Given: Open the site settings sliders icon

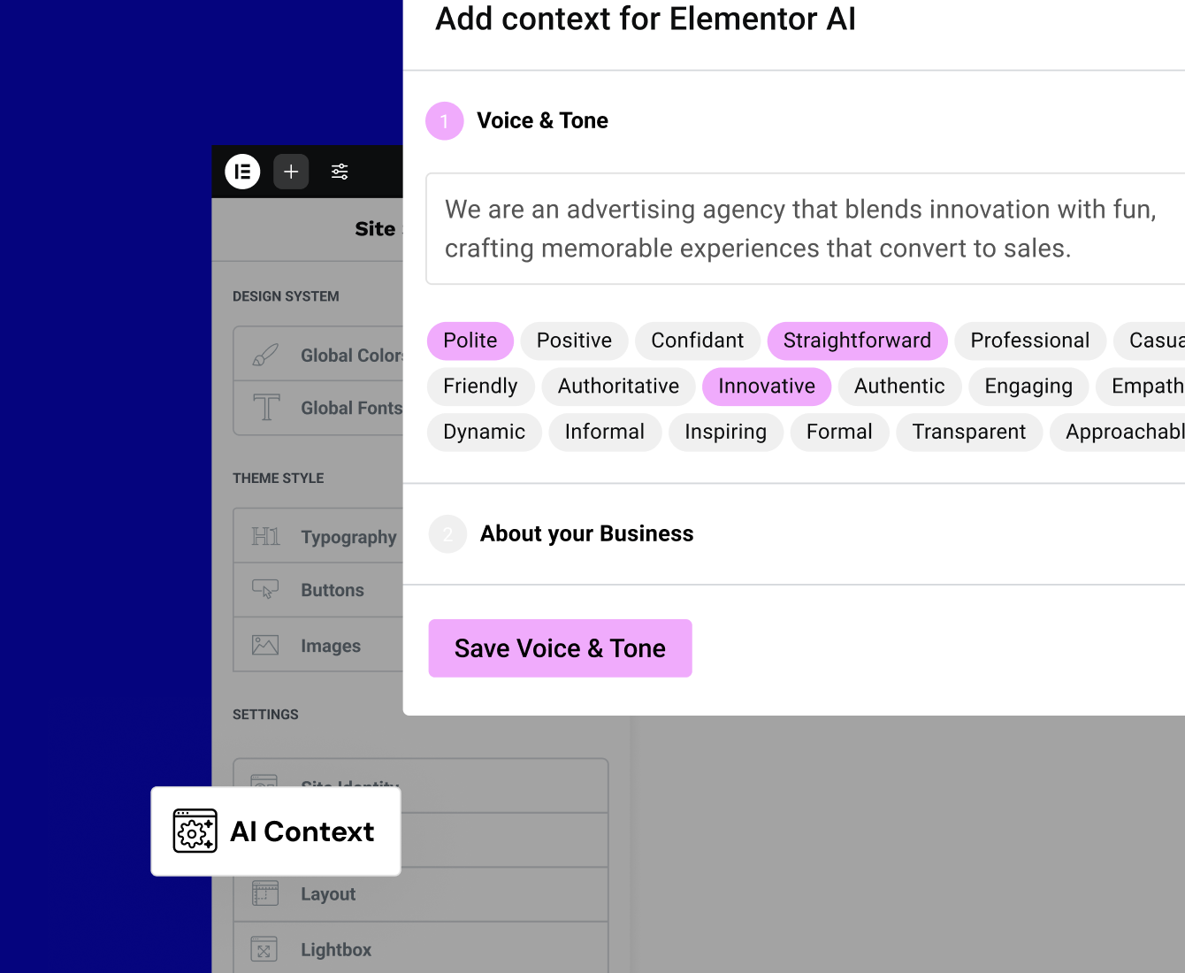Looking at the screenshot, I should 340,172.
